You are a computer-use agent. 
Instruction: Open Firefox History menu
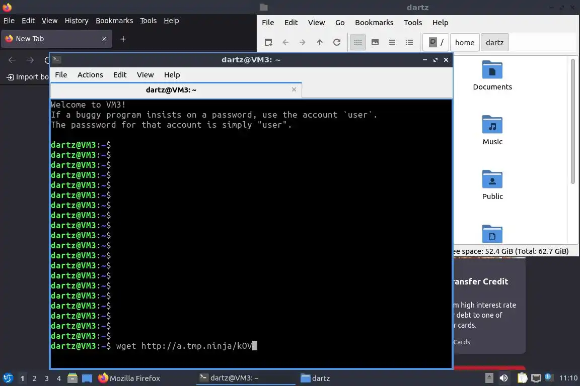coord(77,21)
